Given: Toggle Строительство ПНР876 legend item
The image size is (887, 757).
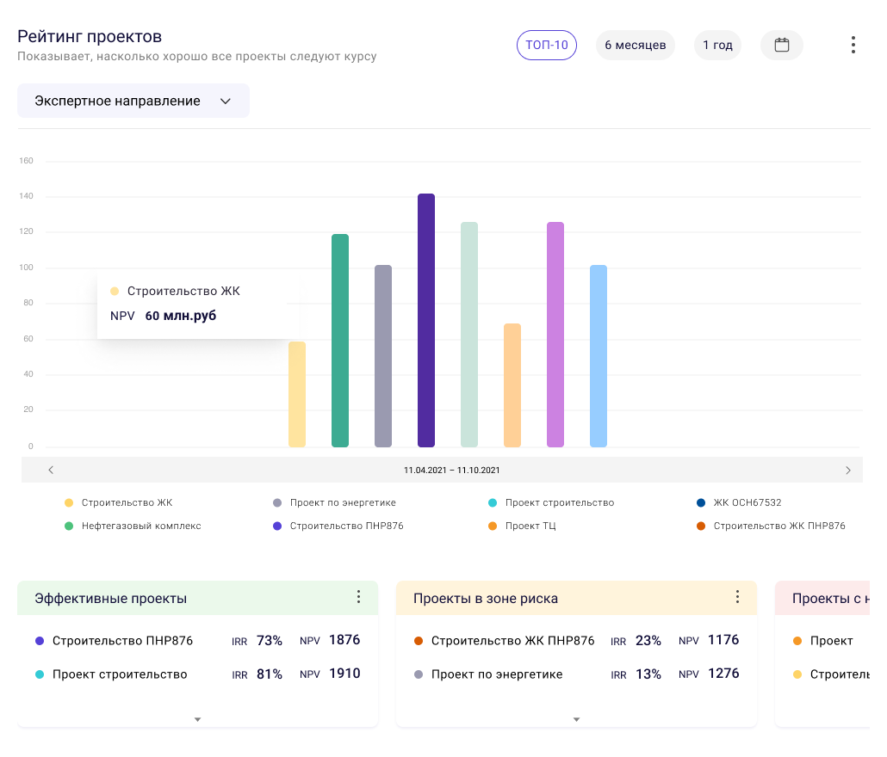Looking at the screenshot, I should tap(338, 526).
